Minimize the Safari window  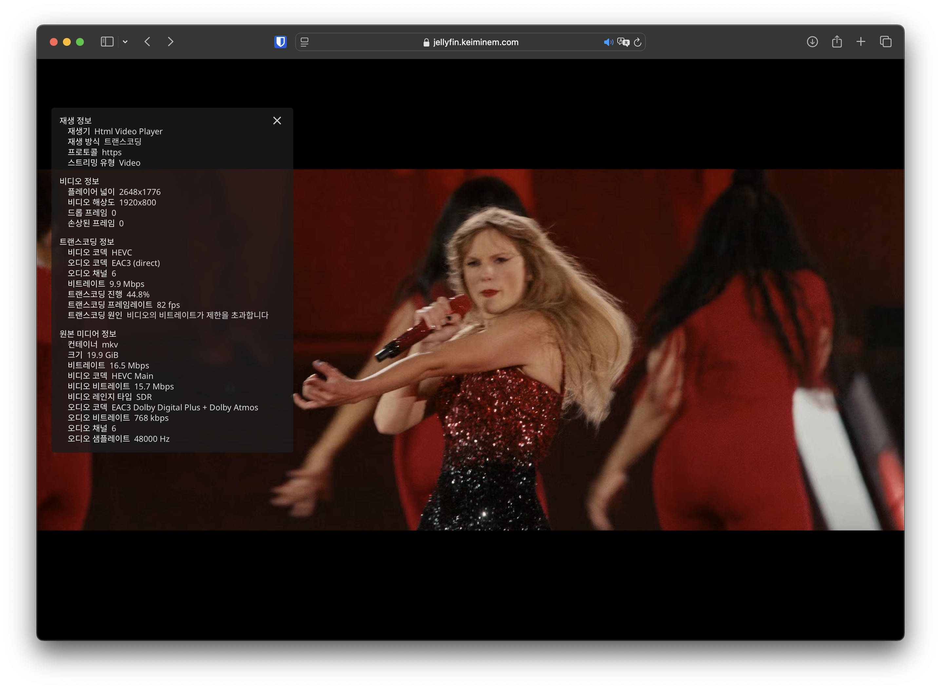tap(67, 42)
